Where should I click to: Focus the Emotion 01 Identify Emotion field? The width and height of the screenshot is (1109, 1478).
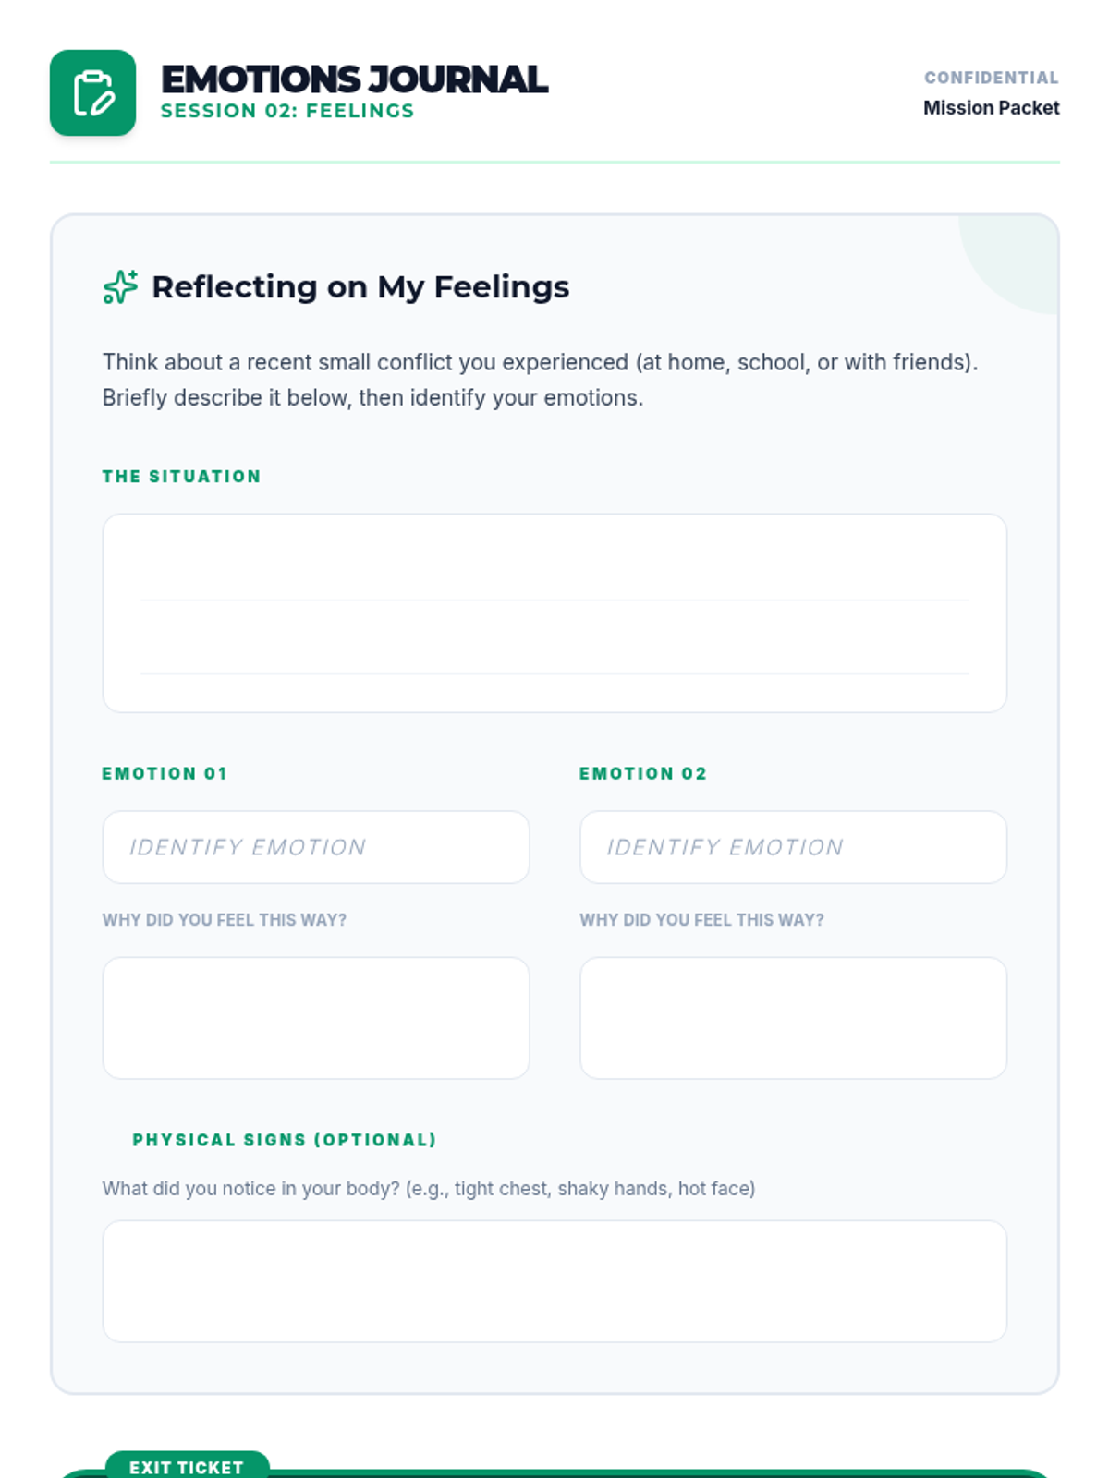point(316,847)
